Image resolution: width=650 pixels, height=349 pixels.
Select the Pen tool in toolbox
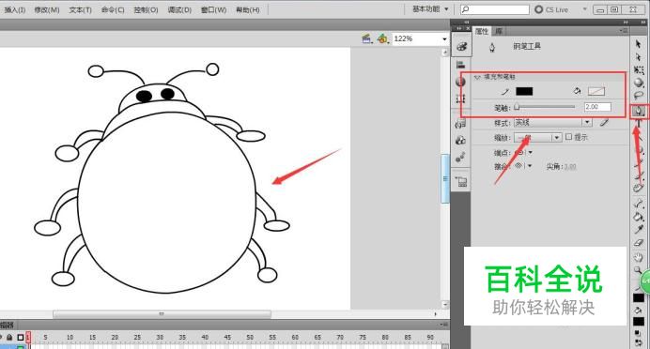(639, 111)
